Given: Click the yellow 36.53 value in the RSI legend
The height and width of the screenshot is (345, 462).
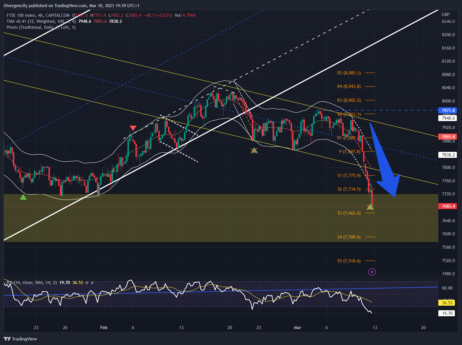Looking at the screenshot, I should [x=78, y=283].
